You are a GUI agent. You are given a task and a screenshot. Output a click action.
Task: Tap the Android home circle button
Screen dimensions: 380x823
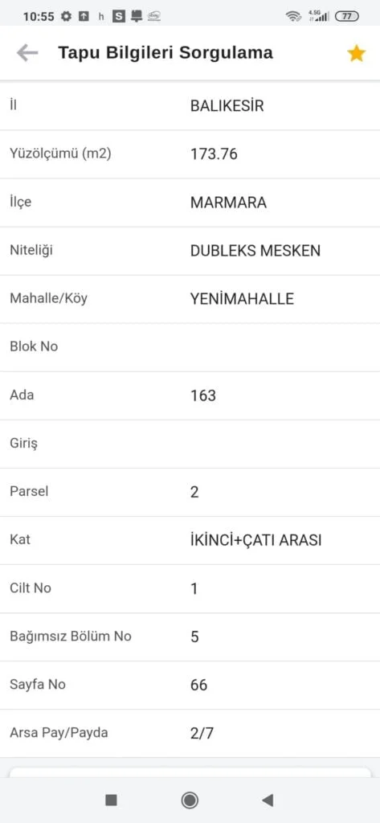tap(190, 800)
